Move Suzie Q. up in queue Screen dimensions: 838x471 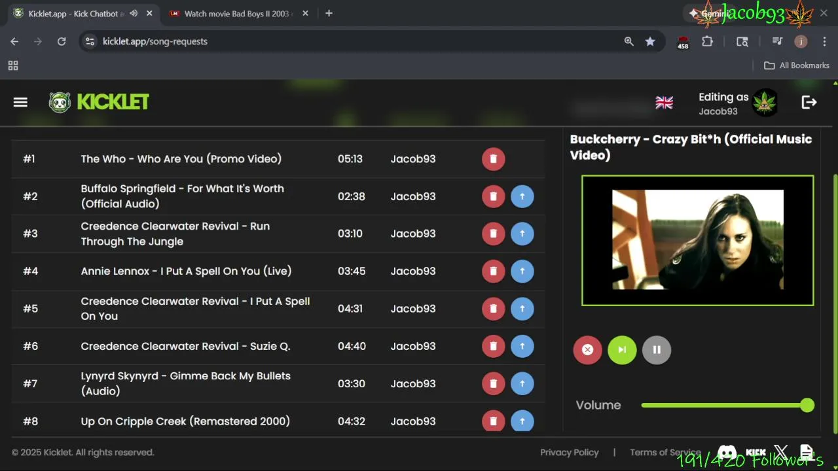coord(522,346)
